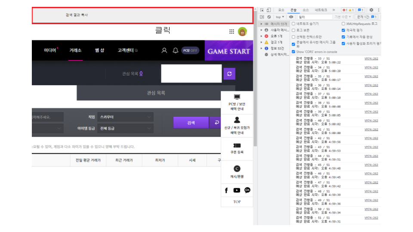Toggle console sidebar panel icon
The image size is (413, 232).
coord(262,17)
